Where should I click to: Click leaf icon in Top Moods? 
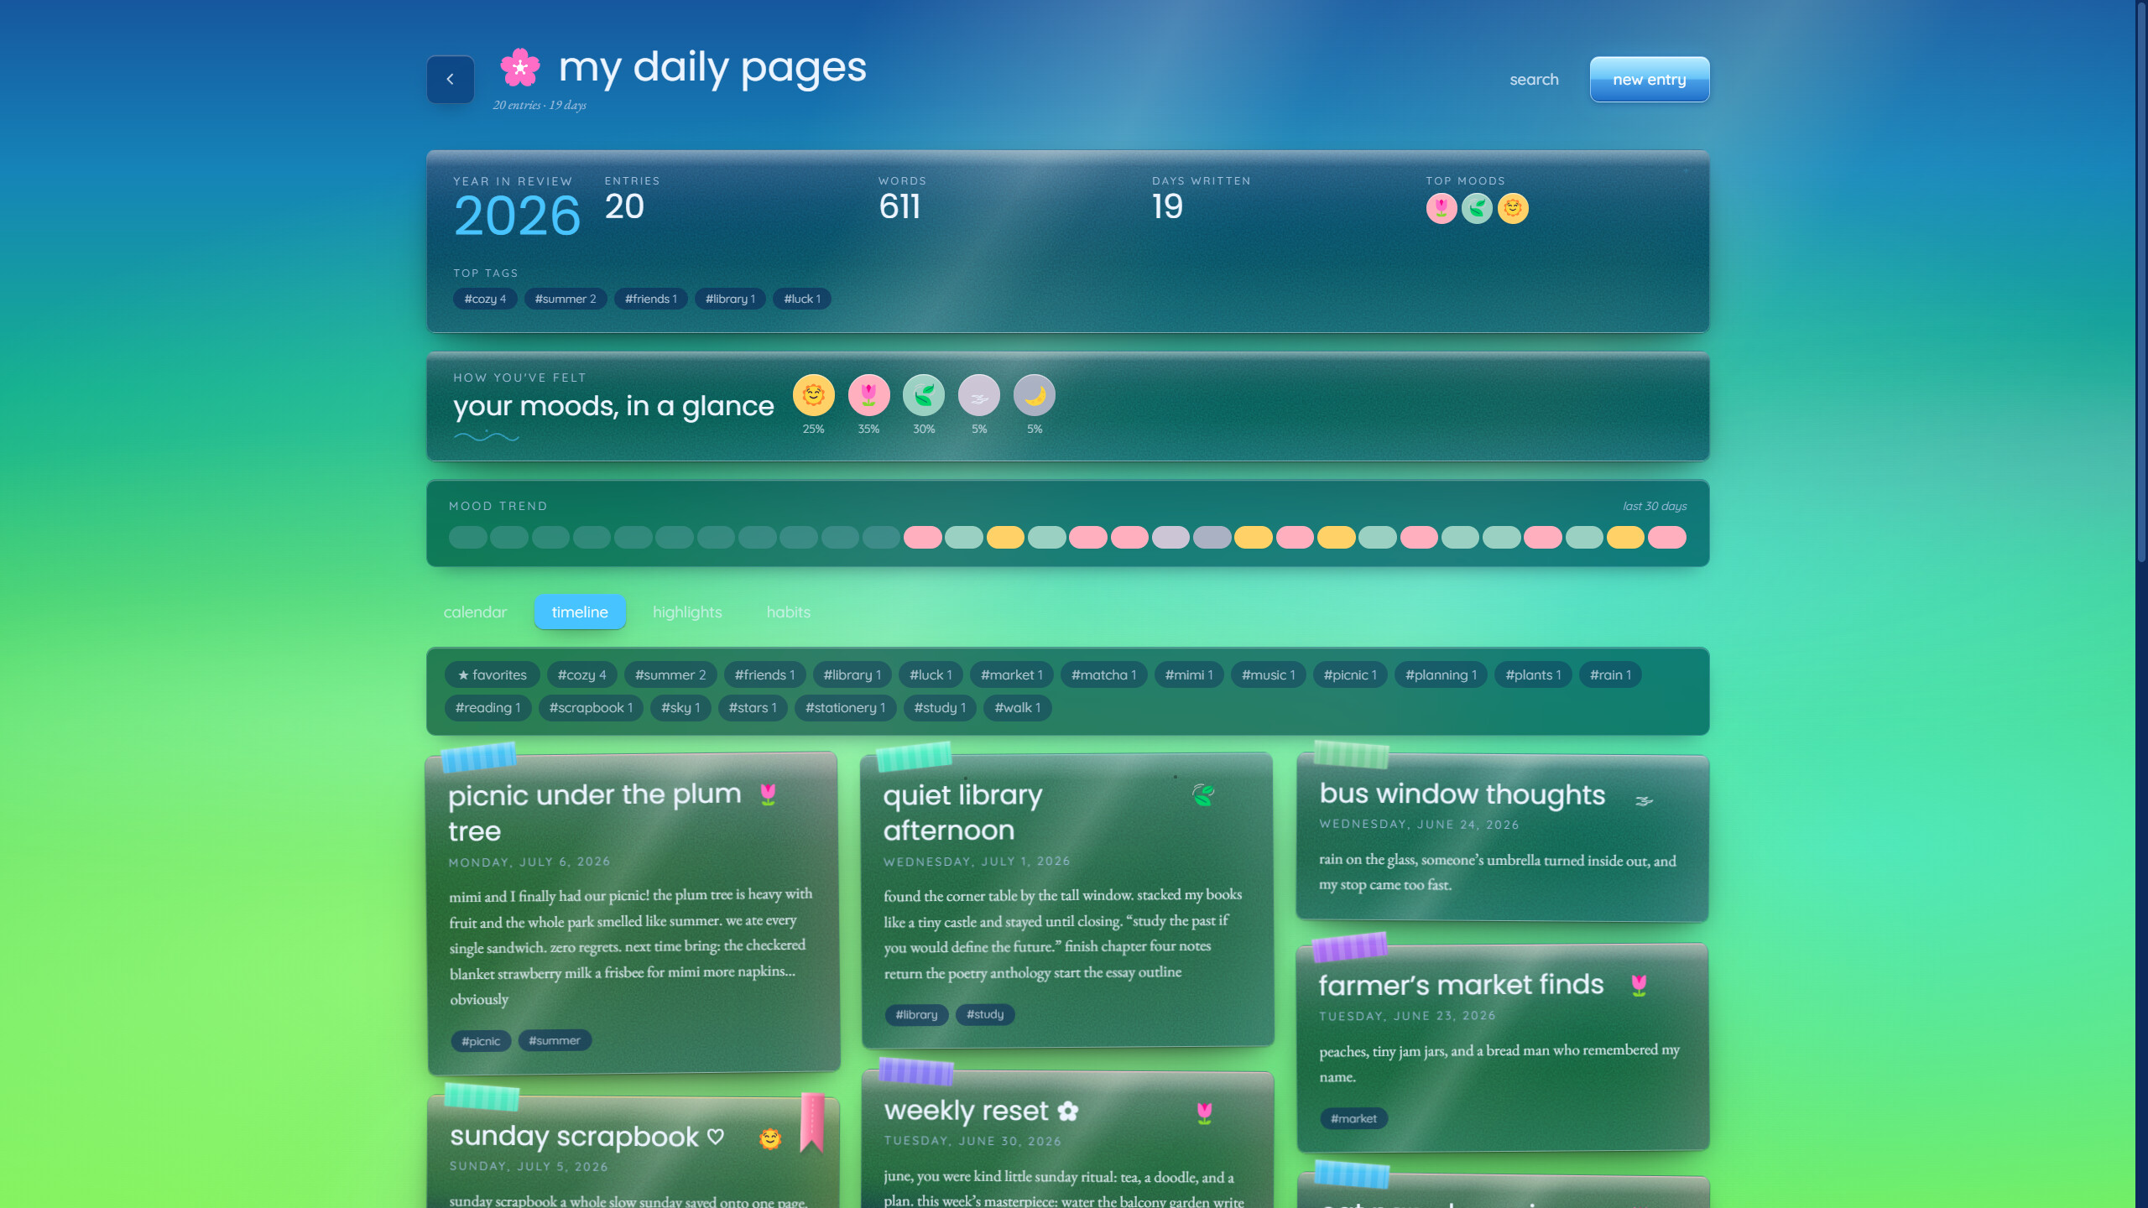[x=1477, y=208]
